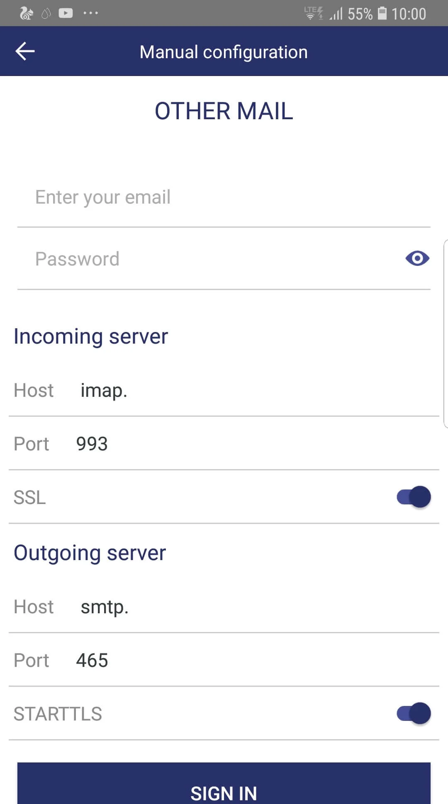
Task: Tap the clock showing 10:00
Action: (409, 14)
